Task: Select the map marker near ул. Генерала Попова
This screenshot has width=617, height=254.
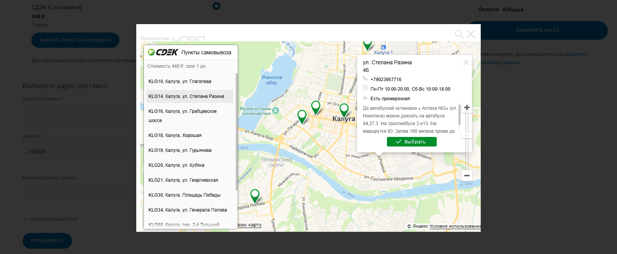Action: point(255,195)
